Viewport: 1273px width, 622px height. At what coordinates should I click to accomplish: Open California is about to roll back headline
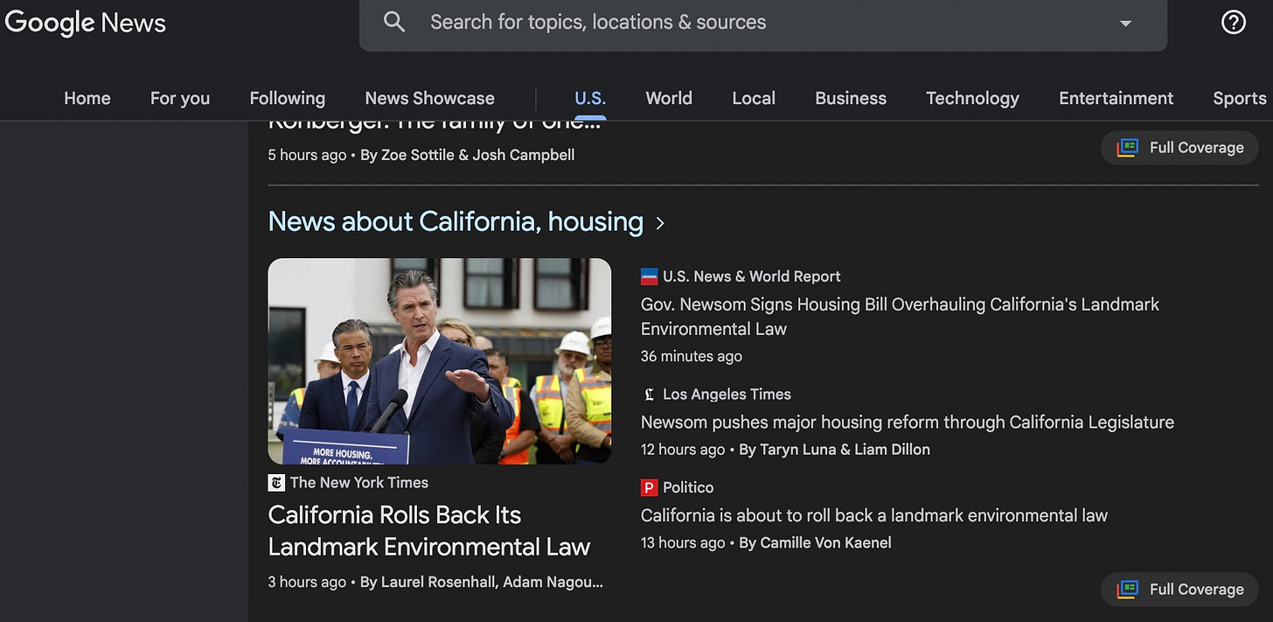(874, 515)
